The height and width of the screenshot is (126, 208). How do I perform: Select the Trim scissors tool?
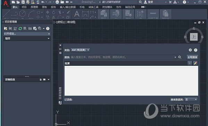tap(60, 12)
